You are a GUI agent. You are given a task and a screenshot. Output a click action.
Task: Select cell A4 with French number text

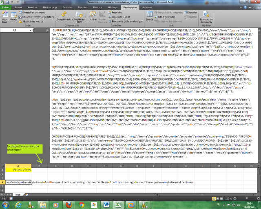18,182
